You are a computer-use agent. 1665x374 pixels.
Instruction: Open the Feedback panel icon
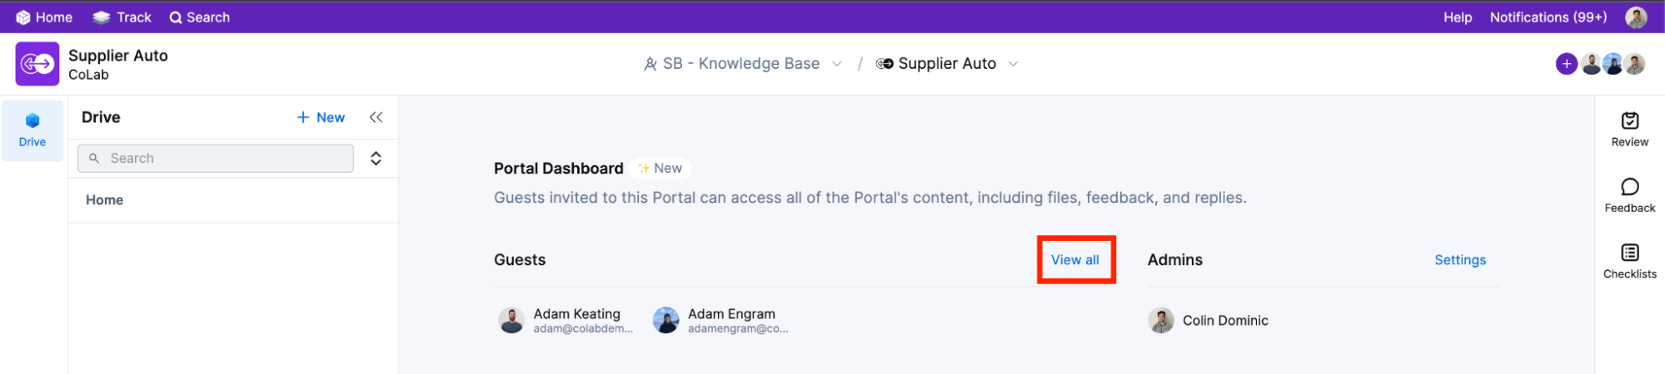pos(1629,188)
